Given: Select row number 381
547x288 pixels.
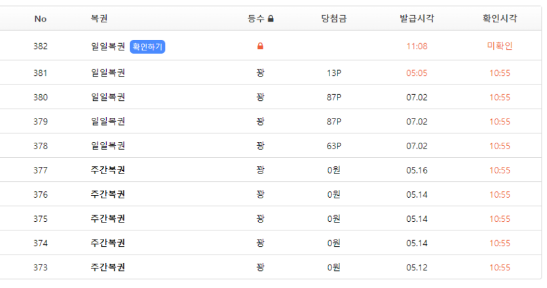Looking at the screenshot, I should point(41,73).
